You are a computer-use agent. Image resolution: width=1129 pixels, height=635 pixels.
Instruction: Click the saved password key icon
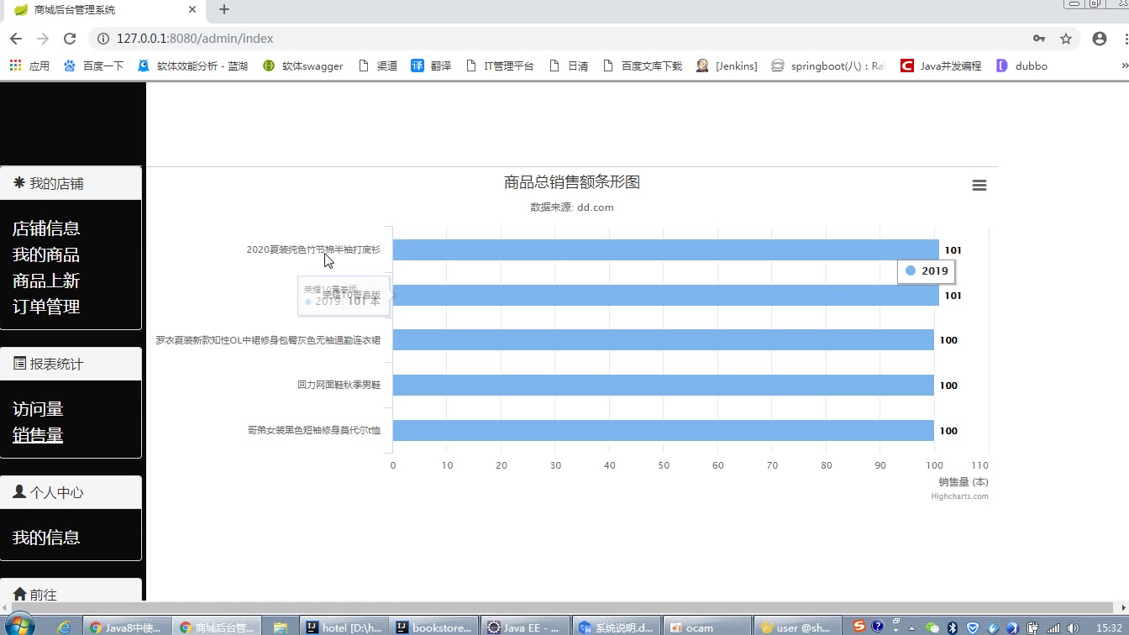(1039, 39)
